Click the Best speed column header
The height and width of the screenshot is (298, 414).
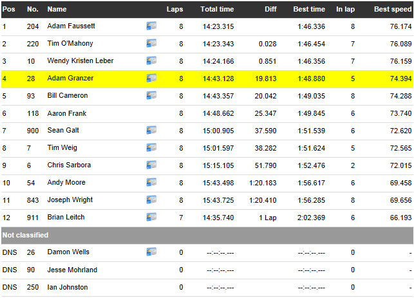392,10
